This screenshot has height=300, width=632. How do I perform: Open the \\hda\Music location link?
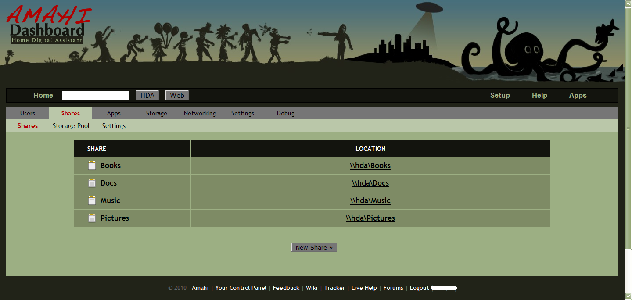(x=370, y=200)
